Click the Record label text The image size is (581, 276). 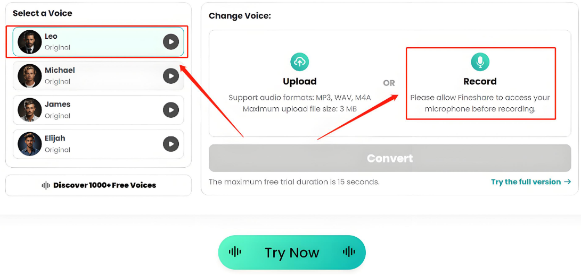pos(480,81)
